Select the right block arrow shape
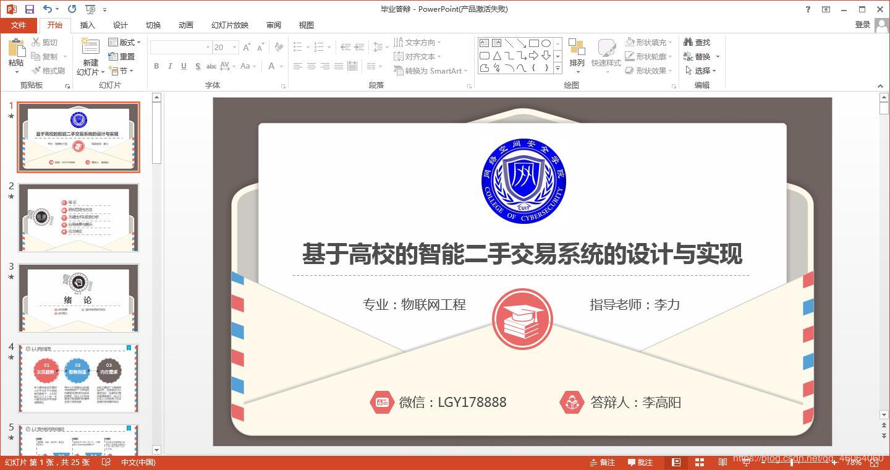Viewport: 890px width, 470px height. pyautogui.click(x=533, y=56)
